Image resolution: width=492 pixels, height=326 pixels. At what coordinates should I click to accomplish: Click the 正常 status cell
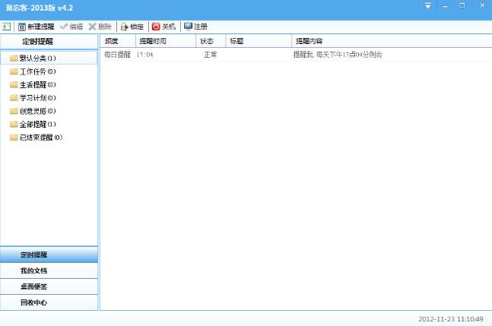pyautogui.click(x=210, y=55)
